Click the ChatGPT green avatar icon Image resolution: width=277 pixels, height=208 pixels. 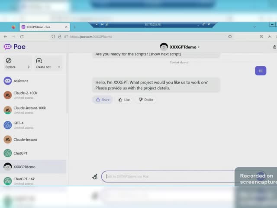[x=8, y=153]
